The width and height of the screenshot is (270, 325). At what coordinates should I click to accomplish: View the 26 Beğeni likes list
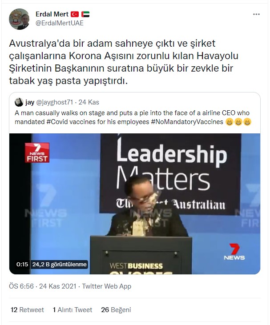click(x=116, y=310)
